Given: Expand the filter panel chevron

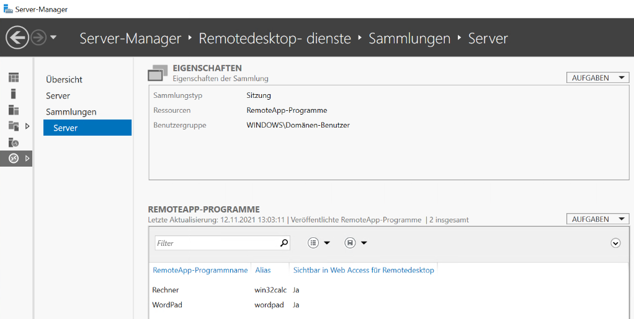Looking at the screenshot, I should click(x=615, y=243).
